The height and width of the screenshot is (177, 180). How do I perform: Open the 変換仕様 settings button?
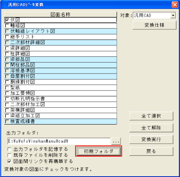pyautogui.click(x=155, y=25)
